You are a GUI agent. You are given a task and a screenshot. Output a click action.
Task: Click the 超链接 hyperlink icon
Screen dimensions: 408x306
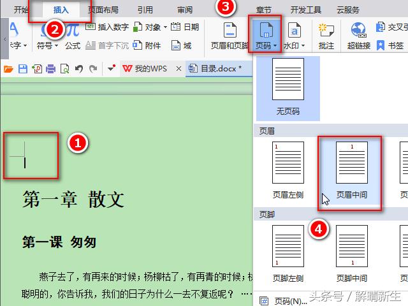pyautogui.click(x=358, y=30)
